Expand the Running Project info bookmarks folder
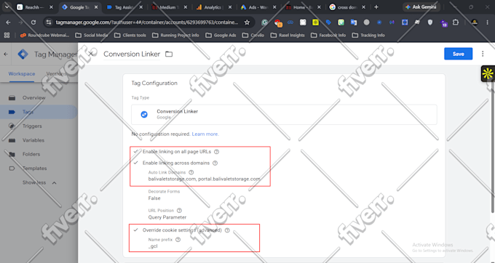 pyautogui.click(x=175, y=36)
